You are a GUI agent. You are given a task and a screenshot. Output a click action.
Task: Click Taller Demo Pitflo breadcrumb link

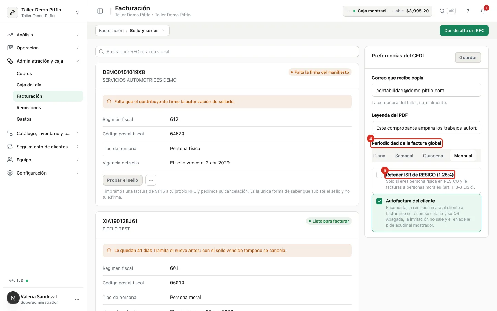click(133, 15)
